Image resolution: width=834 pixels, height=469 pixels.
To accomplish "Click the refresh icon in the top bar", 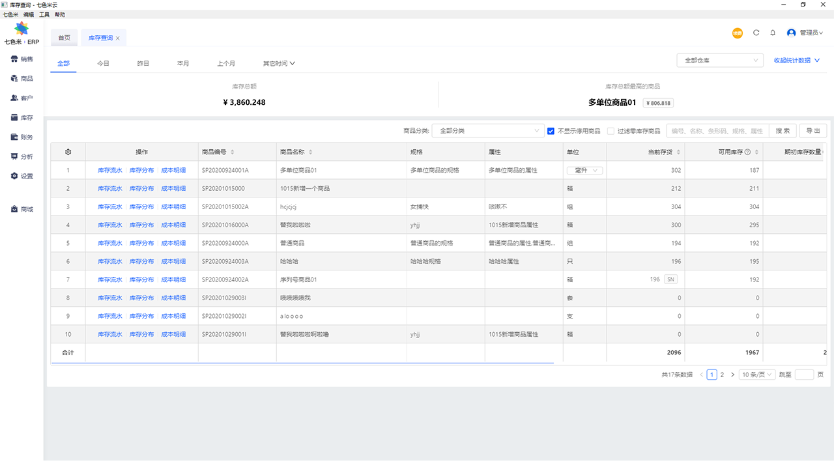I will point(756,32).
